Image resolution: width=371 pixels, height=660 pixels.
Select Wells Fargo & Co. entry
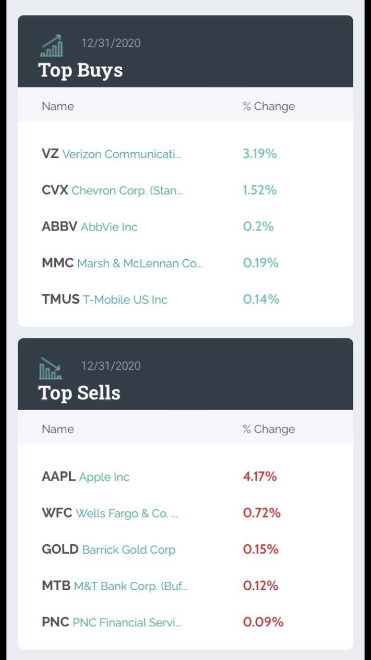coord(126,513)
